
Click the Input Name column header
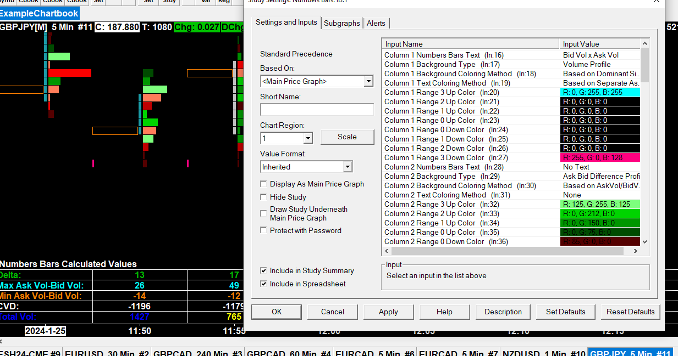click(x=470, y=44)
